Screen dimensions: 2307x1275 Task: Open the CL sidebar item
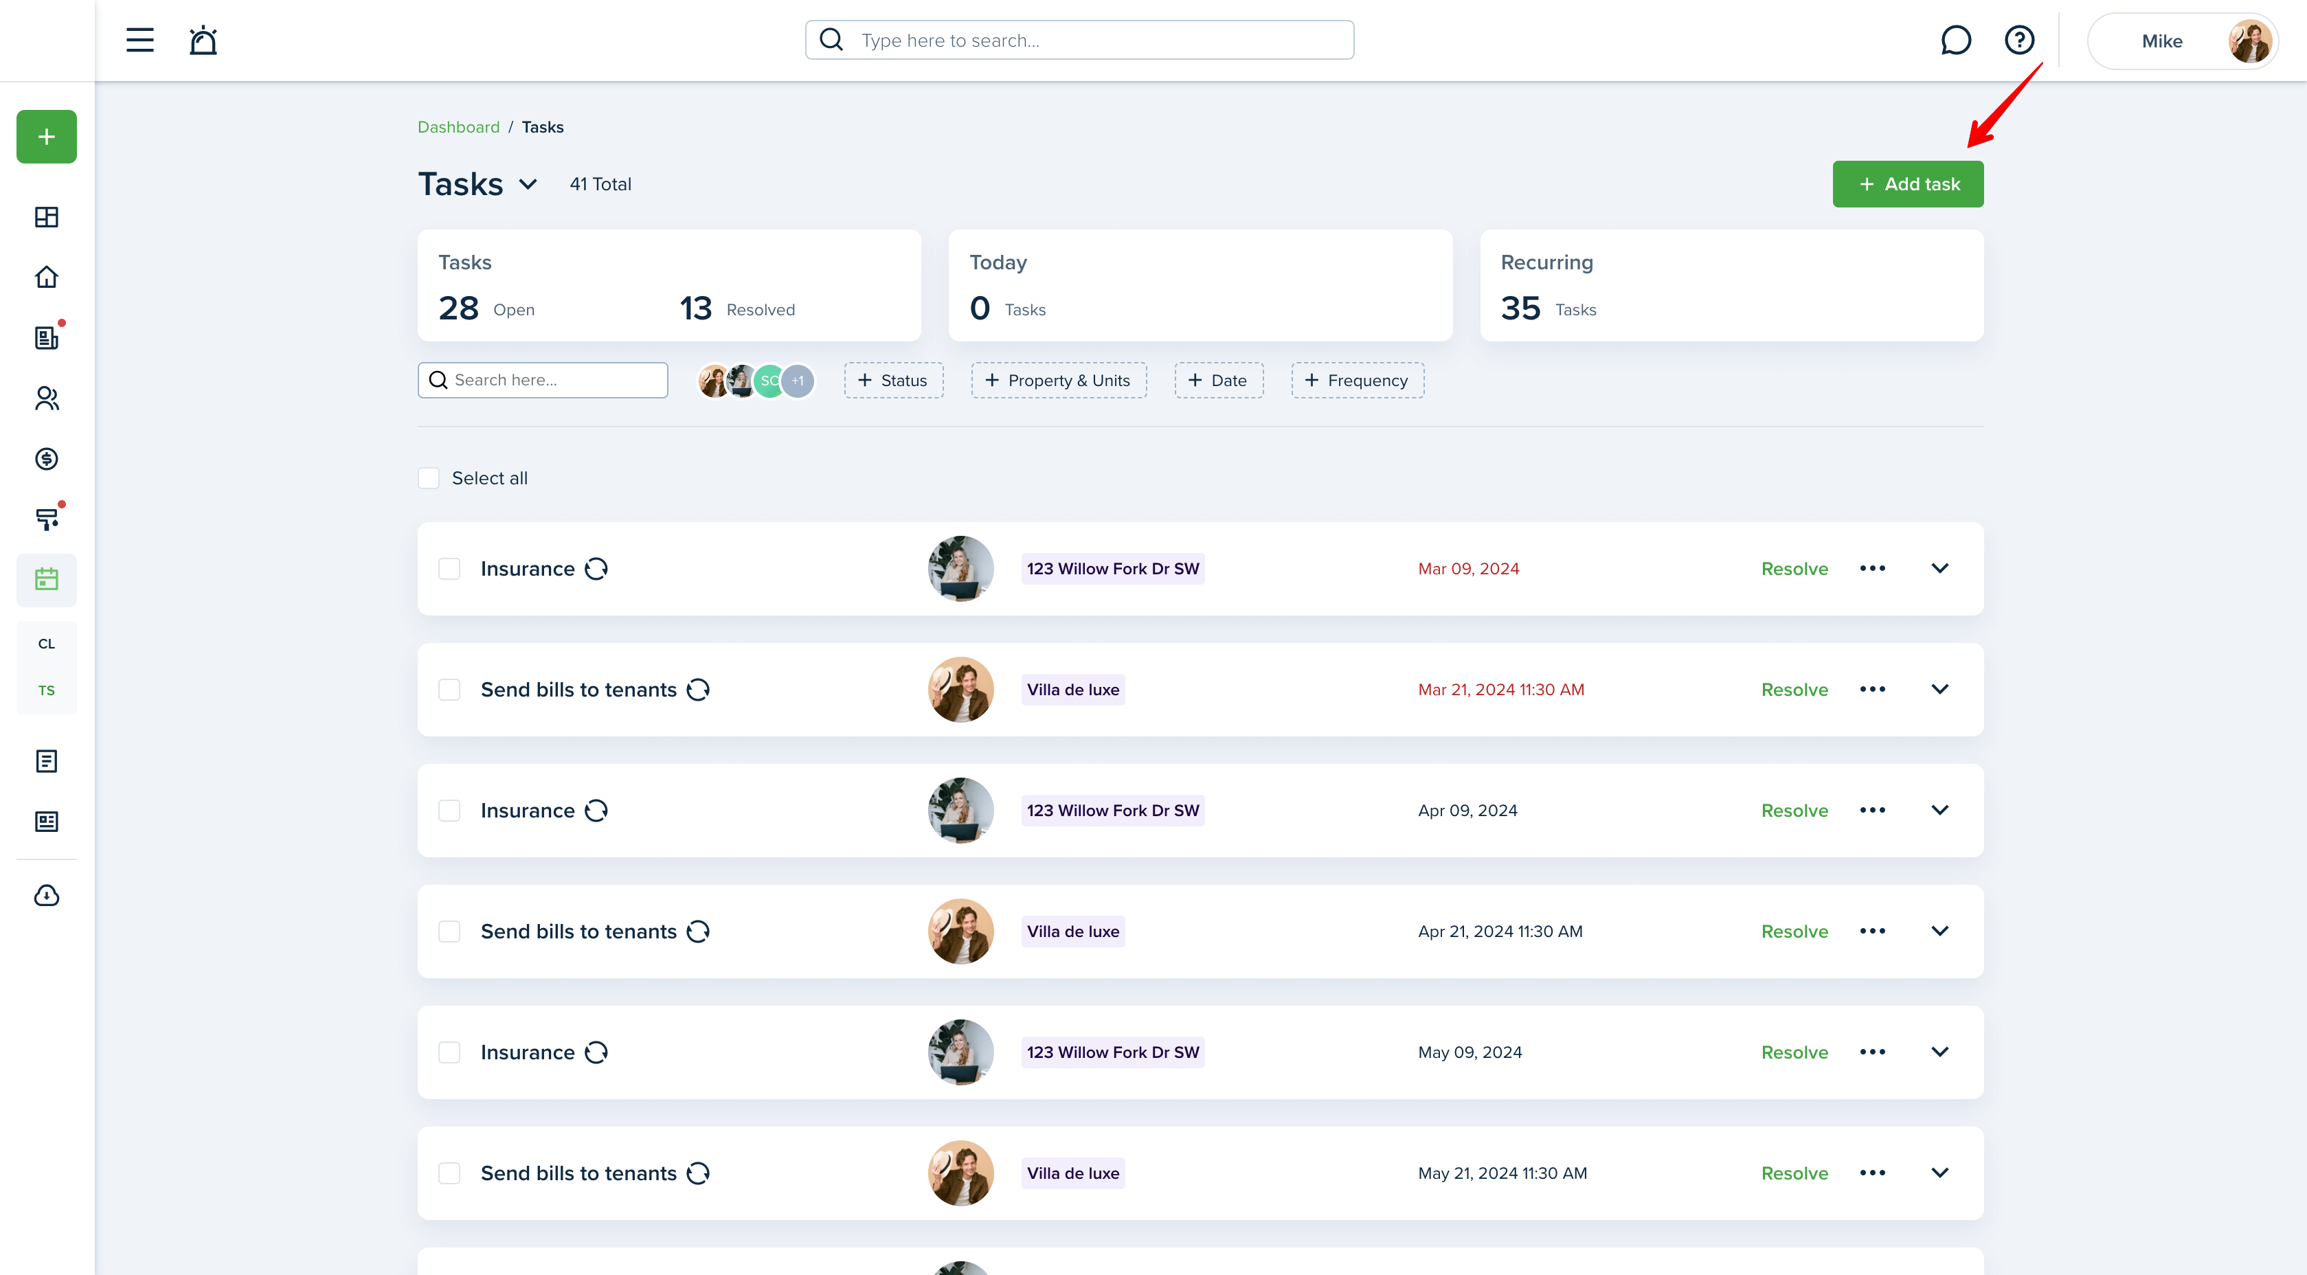click(47, 644)
